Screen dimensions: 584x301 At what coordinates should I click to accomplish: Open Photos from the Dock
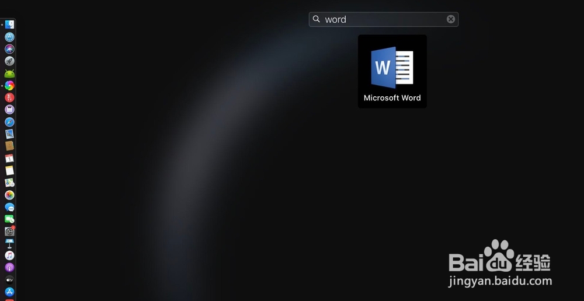point(10,195)
